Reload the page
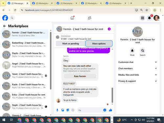This screenshot has height=123, width=164. click(x=15, y=10)
